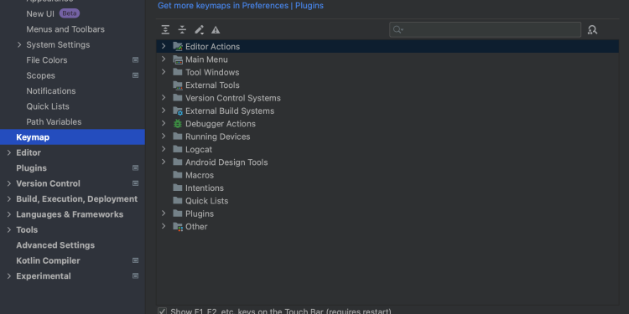Open Advanced Settings in the sidebar
The height and width of the screenshot is (314, 629).
point(55,245)
